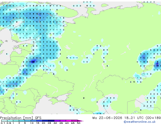
Task: Click the 'Precipitation [mm] GFS' title text
Action: (x=21, y=118)
